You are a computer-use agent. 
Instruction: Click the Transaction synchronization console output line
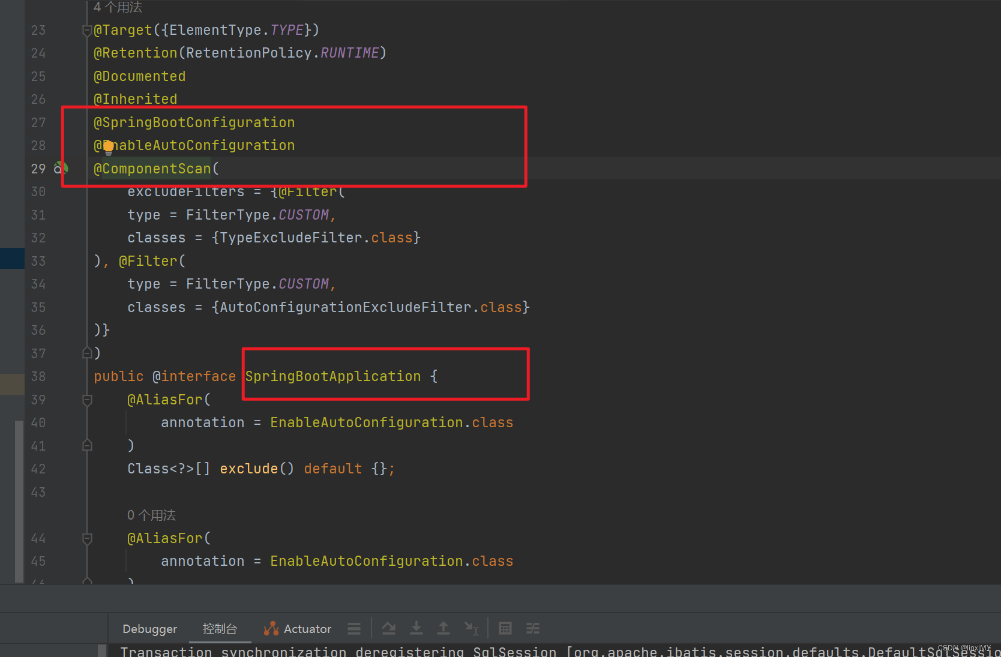coord(560,652)
